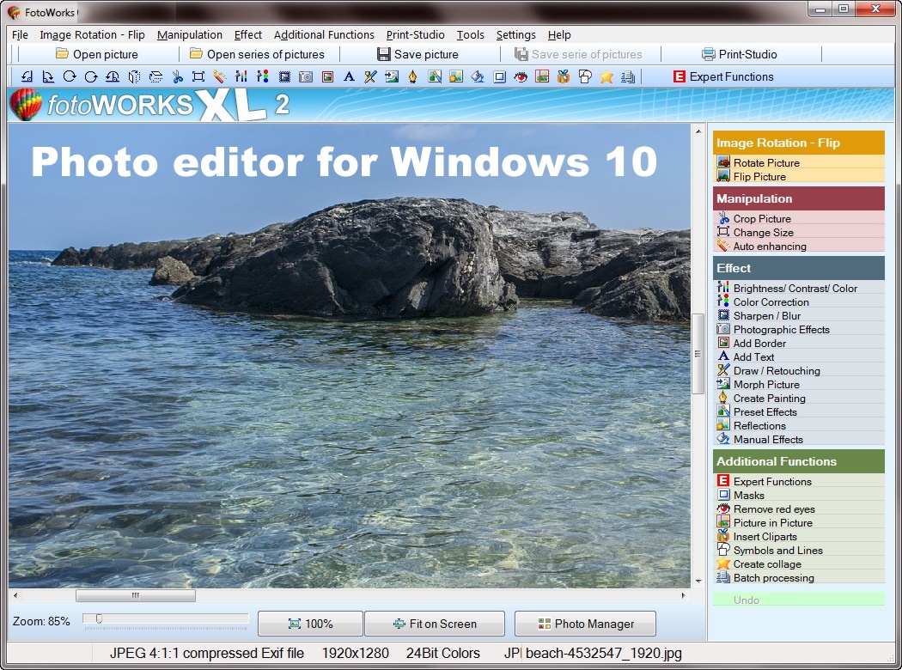Click the yellow star collage icon in the toolbar
Viewport: 902px width, 670px height.
click(606, 76)
